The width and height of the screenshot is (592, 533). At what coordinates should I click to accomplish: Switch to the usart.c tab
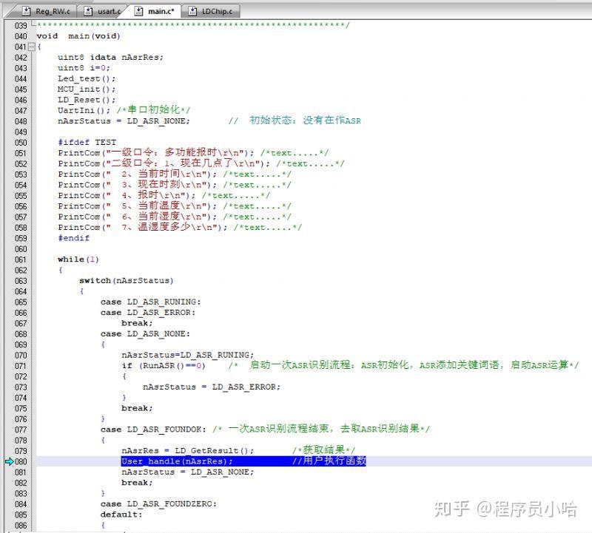point(106,11)
